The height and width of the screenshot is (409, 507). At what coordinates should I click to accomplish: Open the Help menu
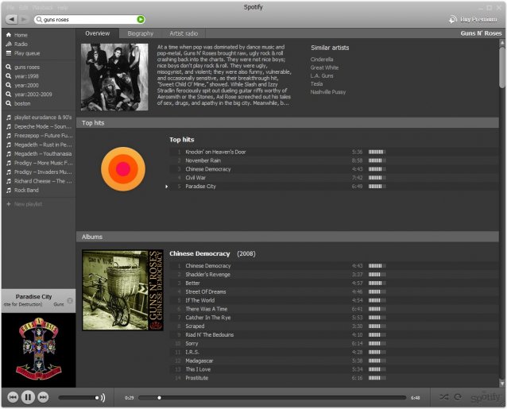point(63,7)
